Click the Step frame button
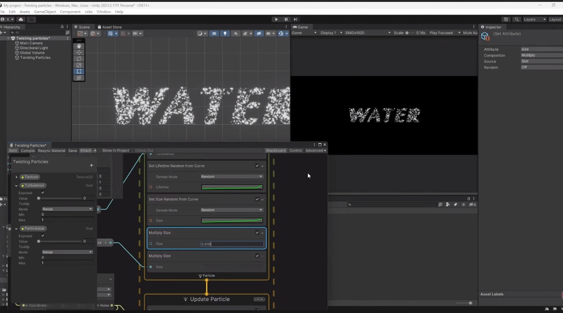The width and height of the screenshot is (563, 313). pyautogui.click(x=295, y=19)
